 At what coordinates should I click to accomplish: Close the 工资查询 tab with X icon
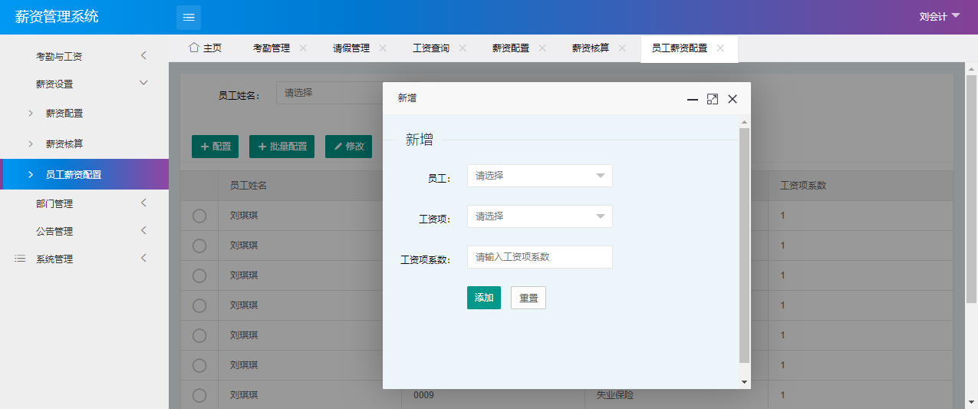[463, 48]
